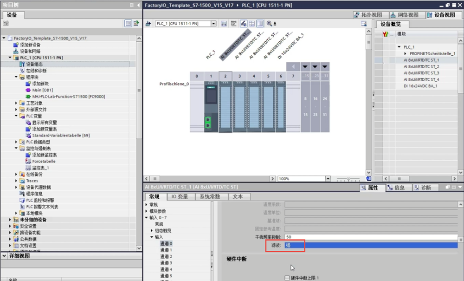Switch to the 网络视图 tab
This screenshot has width=464, height=281.
click(405, 15)
